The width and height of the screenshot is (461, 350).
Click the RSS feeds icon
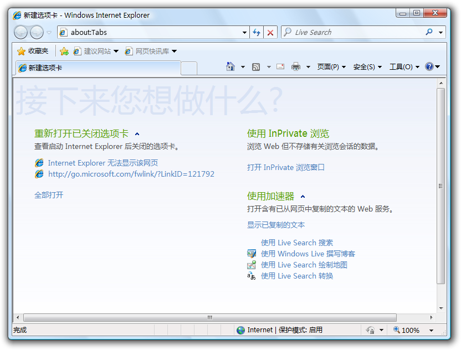point(256,68)
